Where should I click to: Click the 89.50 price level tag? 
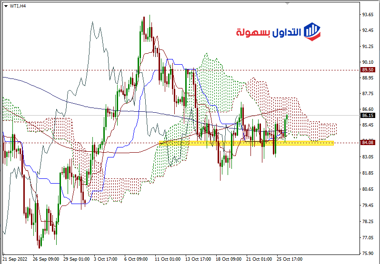coord(368,69)
